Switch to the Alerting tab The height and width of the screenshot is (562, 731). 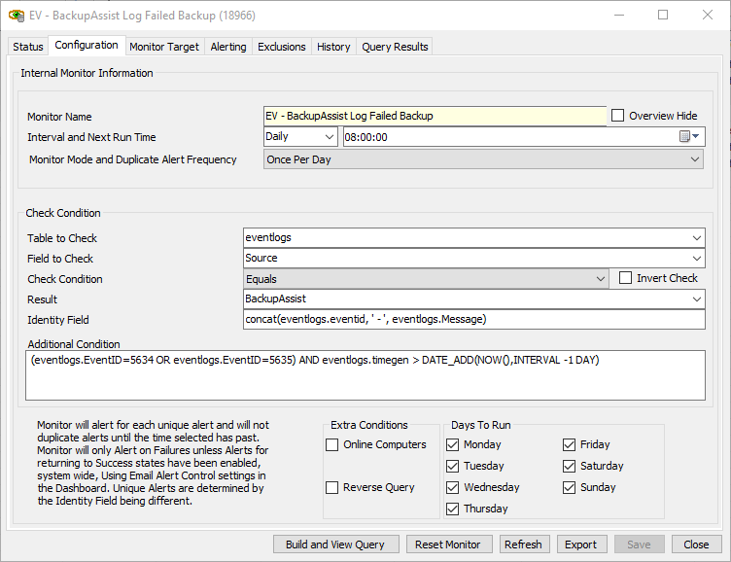pos(228,47)
